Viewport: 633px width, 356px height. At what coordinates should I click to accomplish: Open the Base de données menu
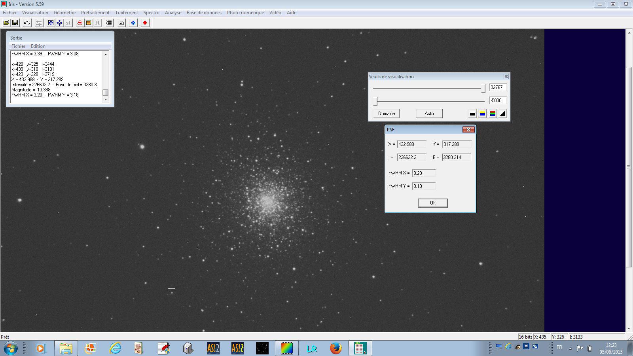(204, 13)
